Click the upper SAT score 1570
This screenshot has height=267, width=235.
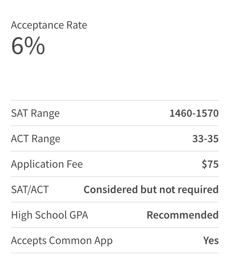[x=209, y=113]
